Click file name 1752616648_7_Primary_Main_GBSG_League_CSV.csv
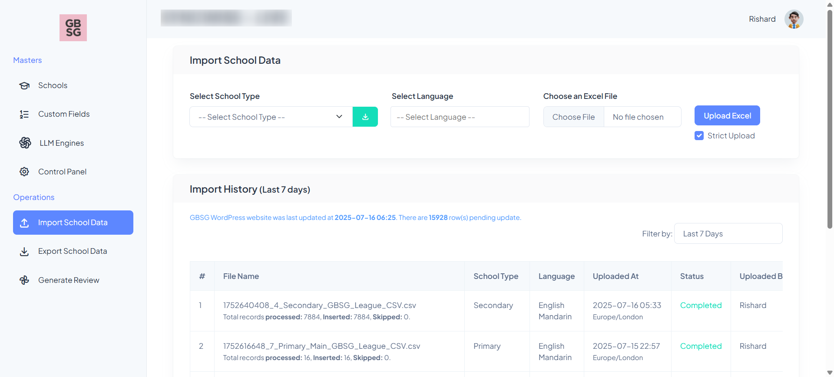 pos(321,346)
